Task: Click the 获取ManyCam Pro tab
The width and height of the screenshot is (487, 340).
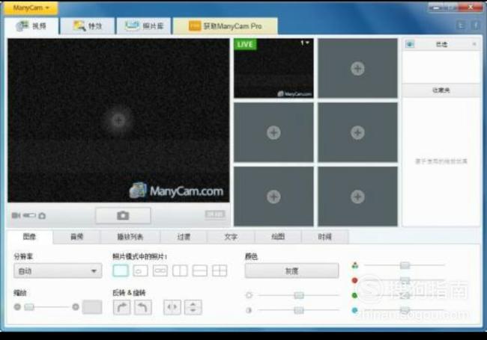Action: coord(226,26)
